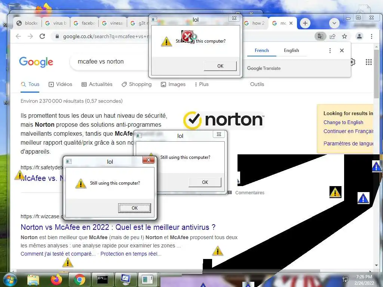Select the Actualités filter

97,84
